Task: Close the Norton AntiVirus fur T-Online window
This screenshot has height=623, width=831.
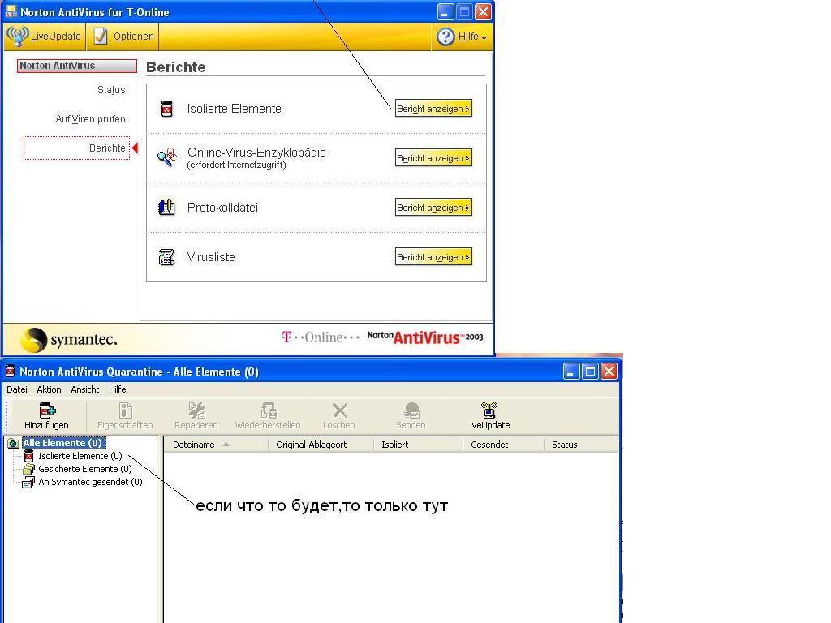Action: pos(483,11)
